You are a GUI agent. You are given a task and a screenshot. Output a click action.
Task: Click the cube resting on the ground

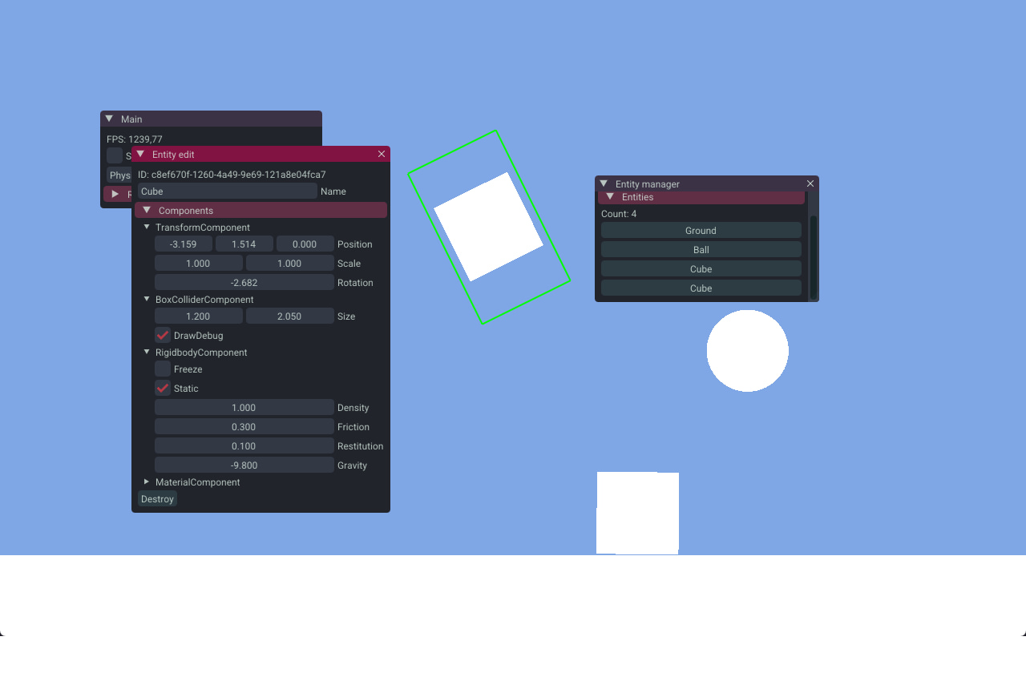(x=637, y=513)
